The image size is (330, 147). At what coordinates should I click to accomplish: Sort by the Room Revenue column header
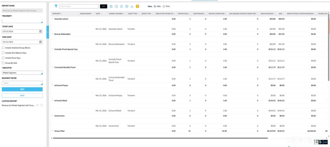point(268,14)
